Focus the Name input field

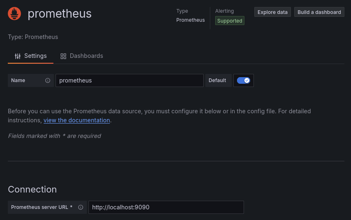point(129,80)
